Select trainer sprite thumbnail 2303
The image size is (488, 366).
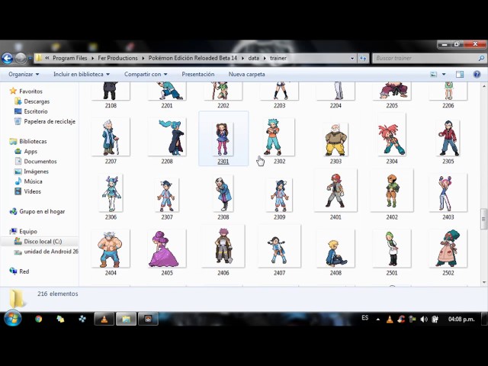335,140
